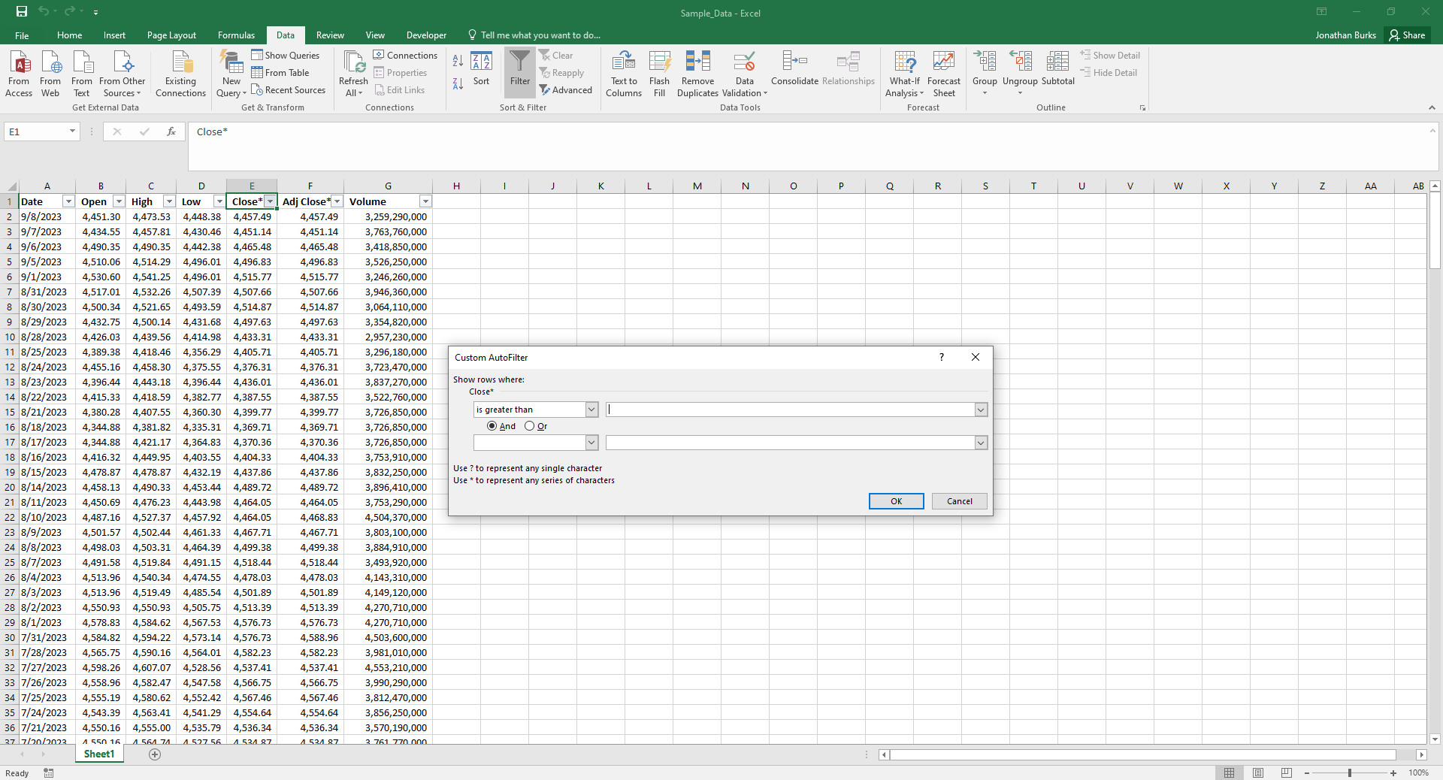This screenshot has height=780, width=1443.
Task: Open the Formulas ribbon tab
Action: [x=236, y=35]
